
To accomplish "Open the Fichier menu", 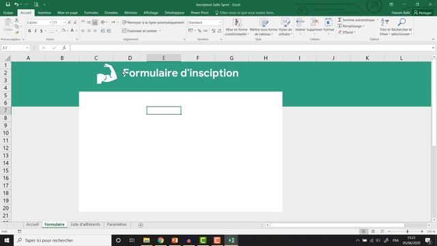I will click(8, 13).
